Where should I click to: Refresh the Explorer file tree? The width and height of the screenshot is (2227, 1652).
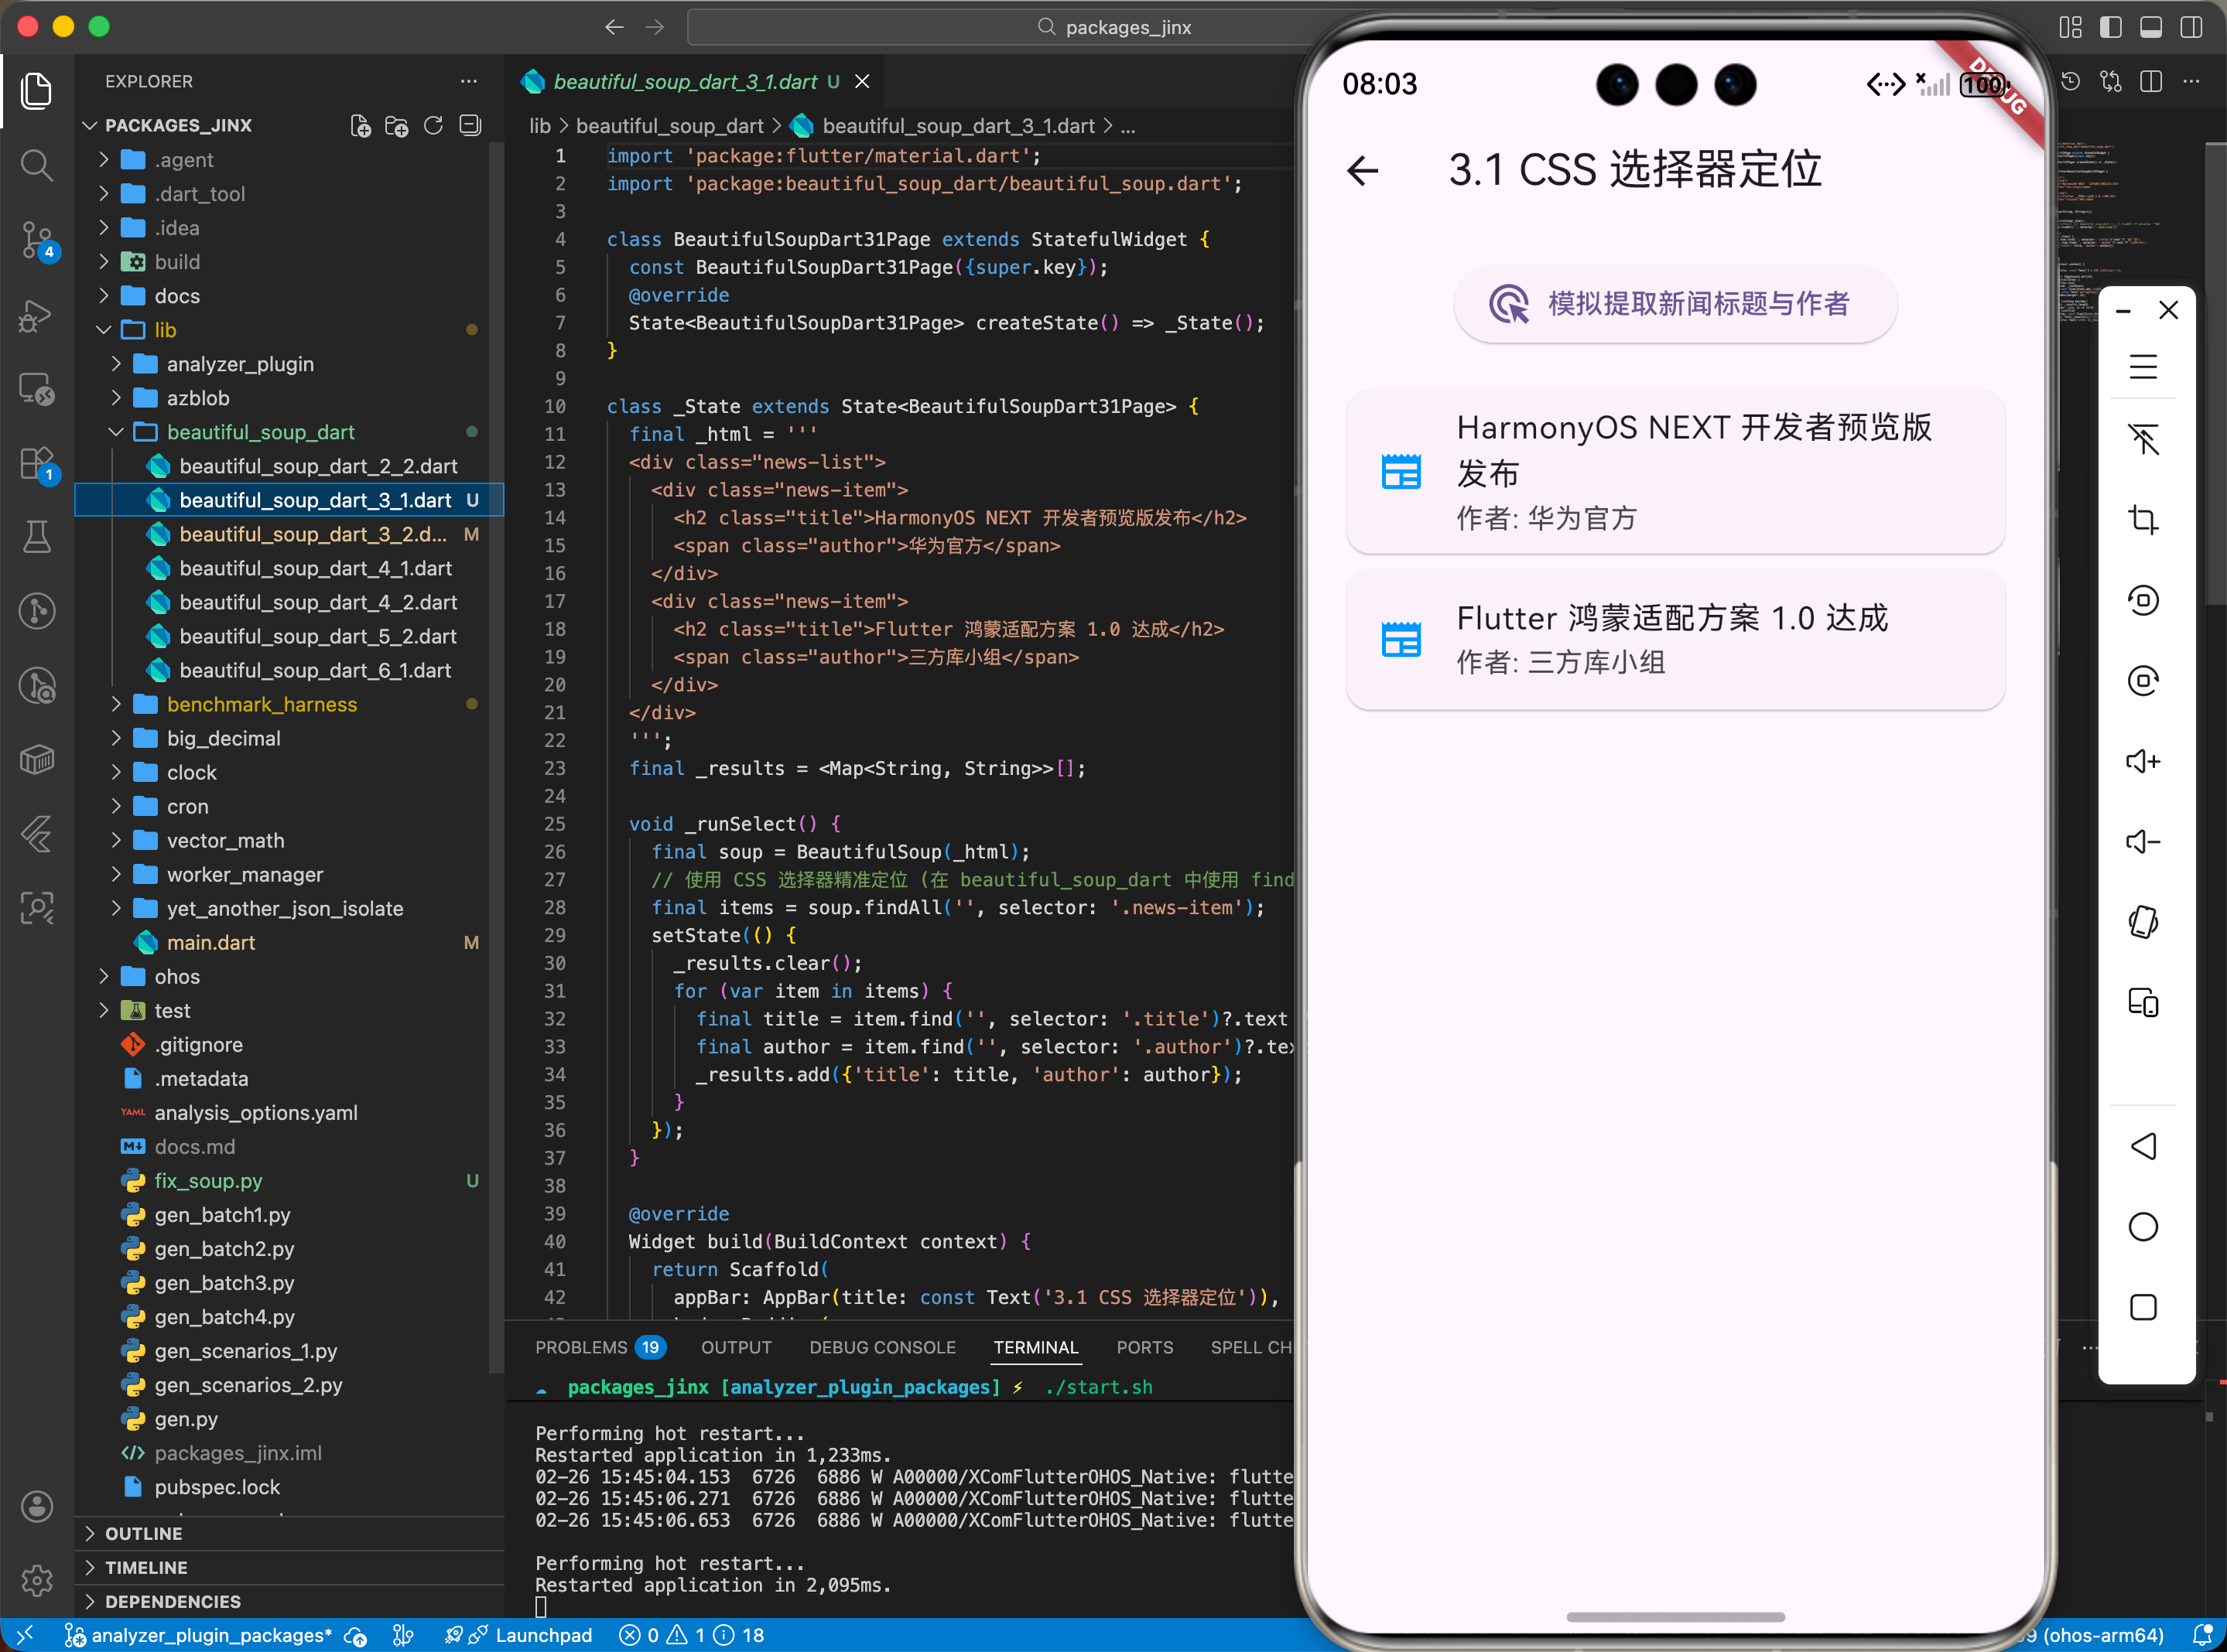(433, 126)
